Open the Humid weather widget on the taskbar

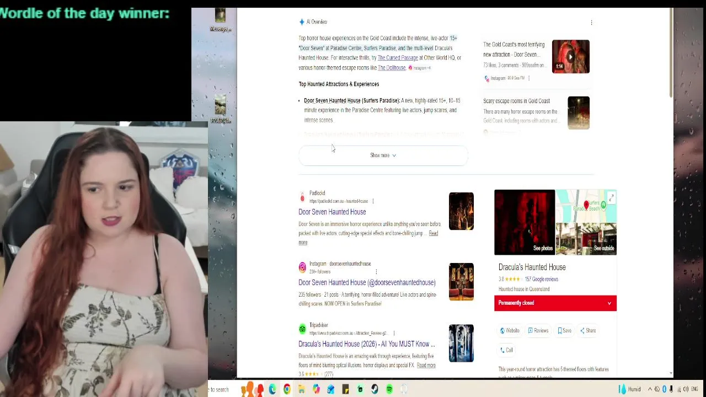click(x=630, y=389)
